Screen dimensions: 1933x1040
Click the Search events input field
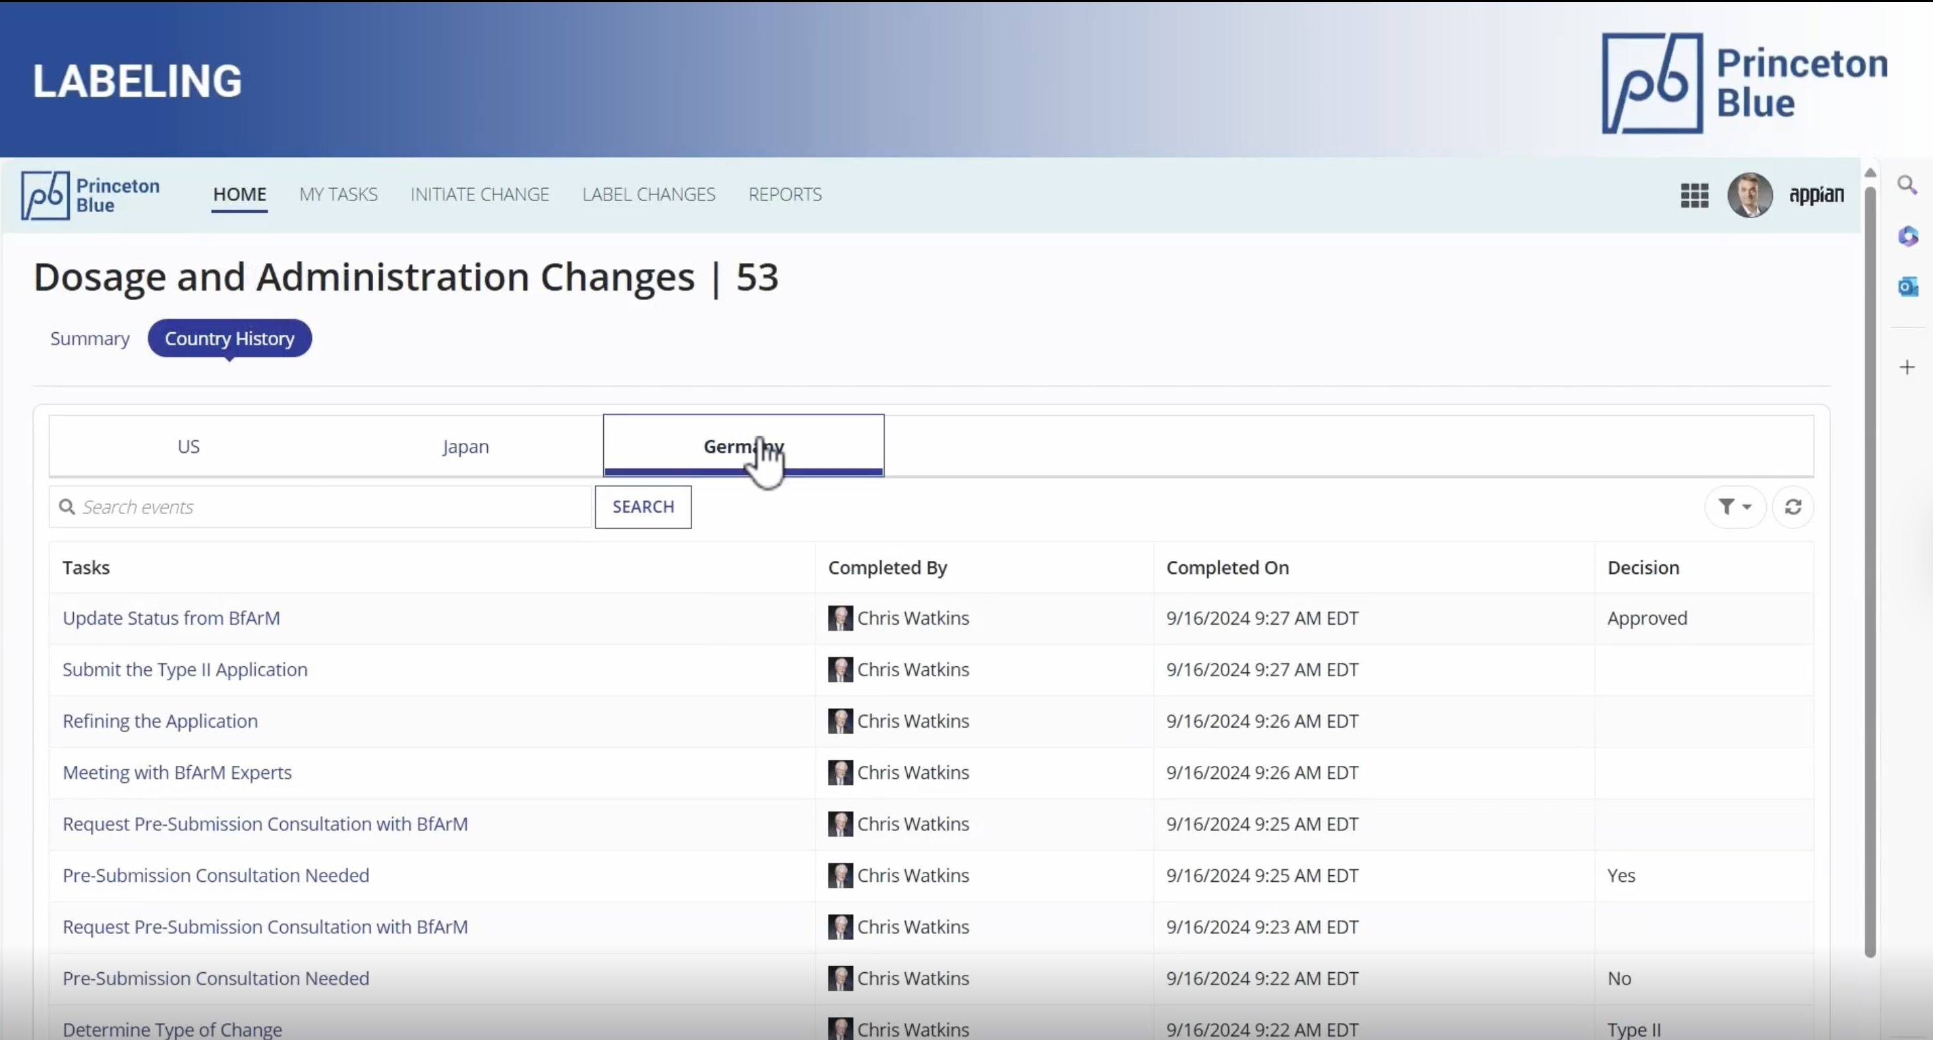[330, 507]
